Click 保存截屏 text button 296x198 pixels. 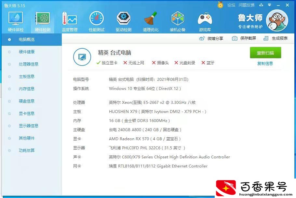pyautogui.click(x=248, y=38)
